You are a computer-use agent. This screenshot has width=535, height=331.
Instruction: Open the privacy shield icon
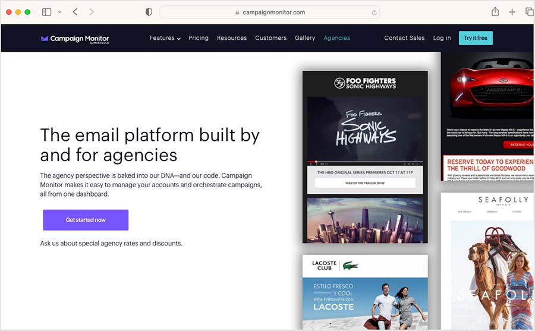pyautogui.click(x=149, y=12)
